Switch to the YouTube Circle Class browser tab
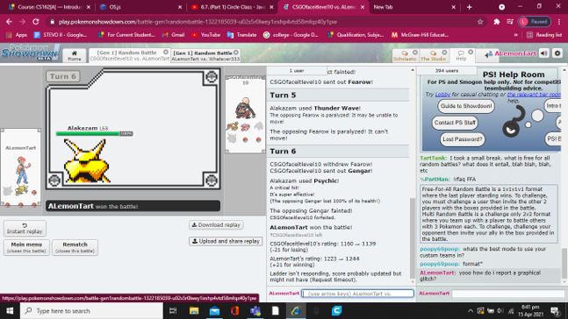 (x=232, y=7)
